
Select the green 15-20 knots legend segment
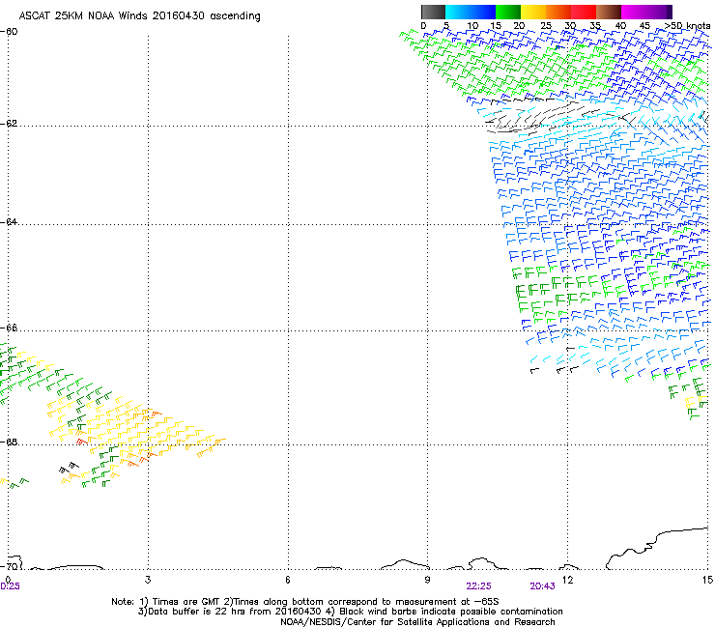508,12
